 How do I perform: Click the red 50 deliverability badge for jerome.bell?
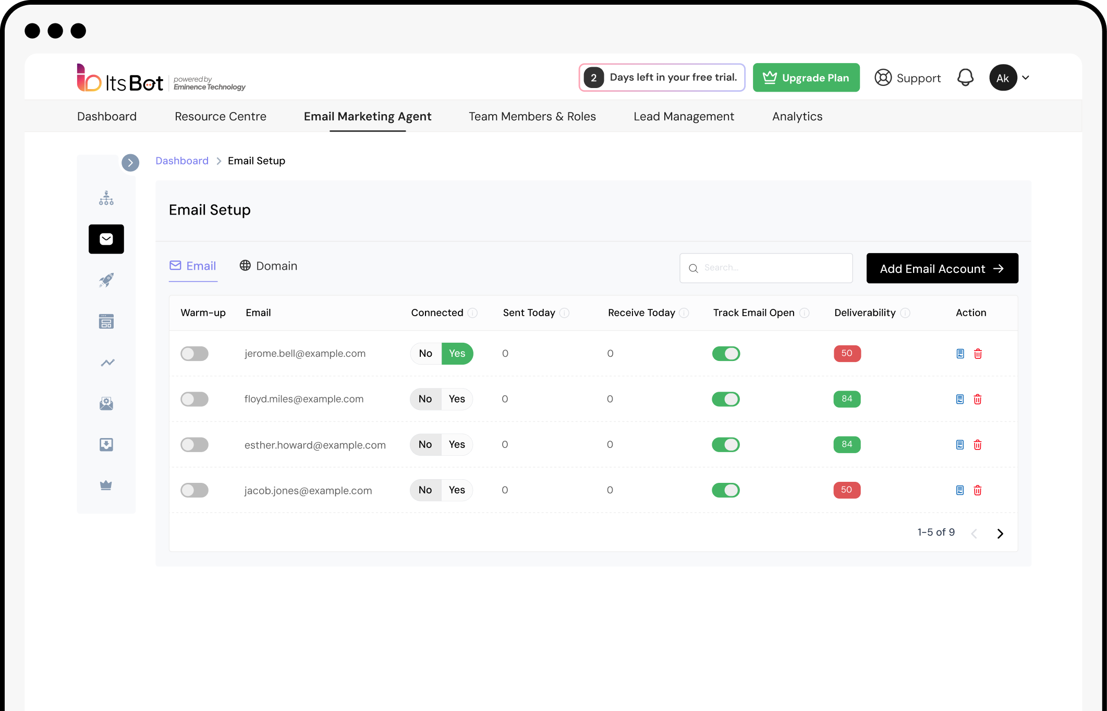pos(847,353)
